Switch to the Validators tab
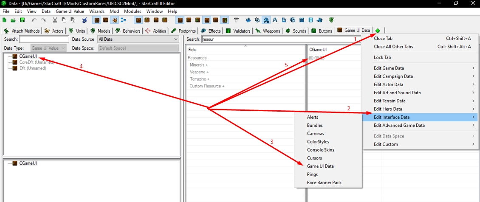Image resolution: width=480 pixels, height=202 pixels. [238, 31]
